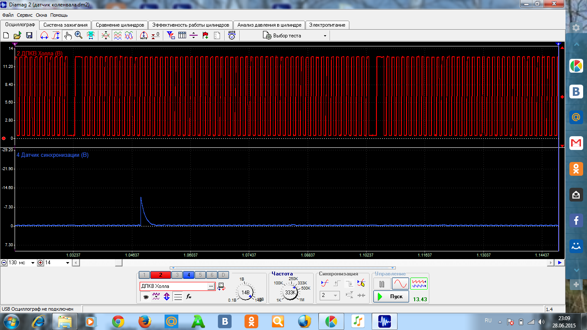Click the 333K frequency knob
Viewport: 587px width, 330px height.
(x=290, y=293)
